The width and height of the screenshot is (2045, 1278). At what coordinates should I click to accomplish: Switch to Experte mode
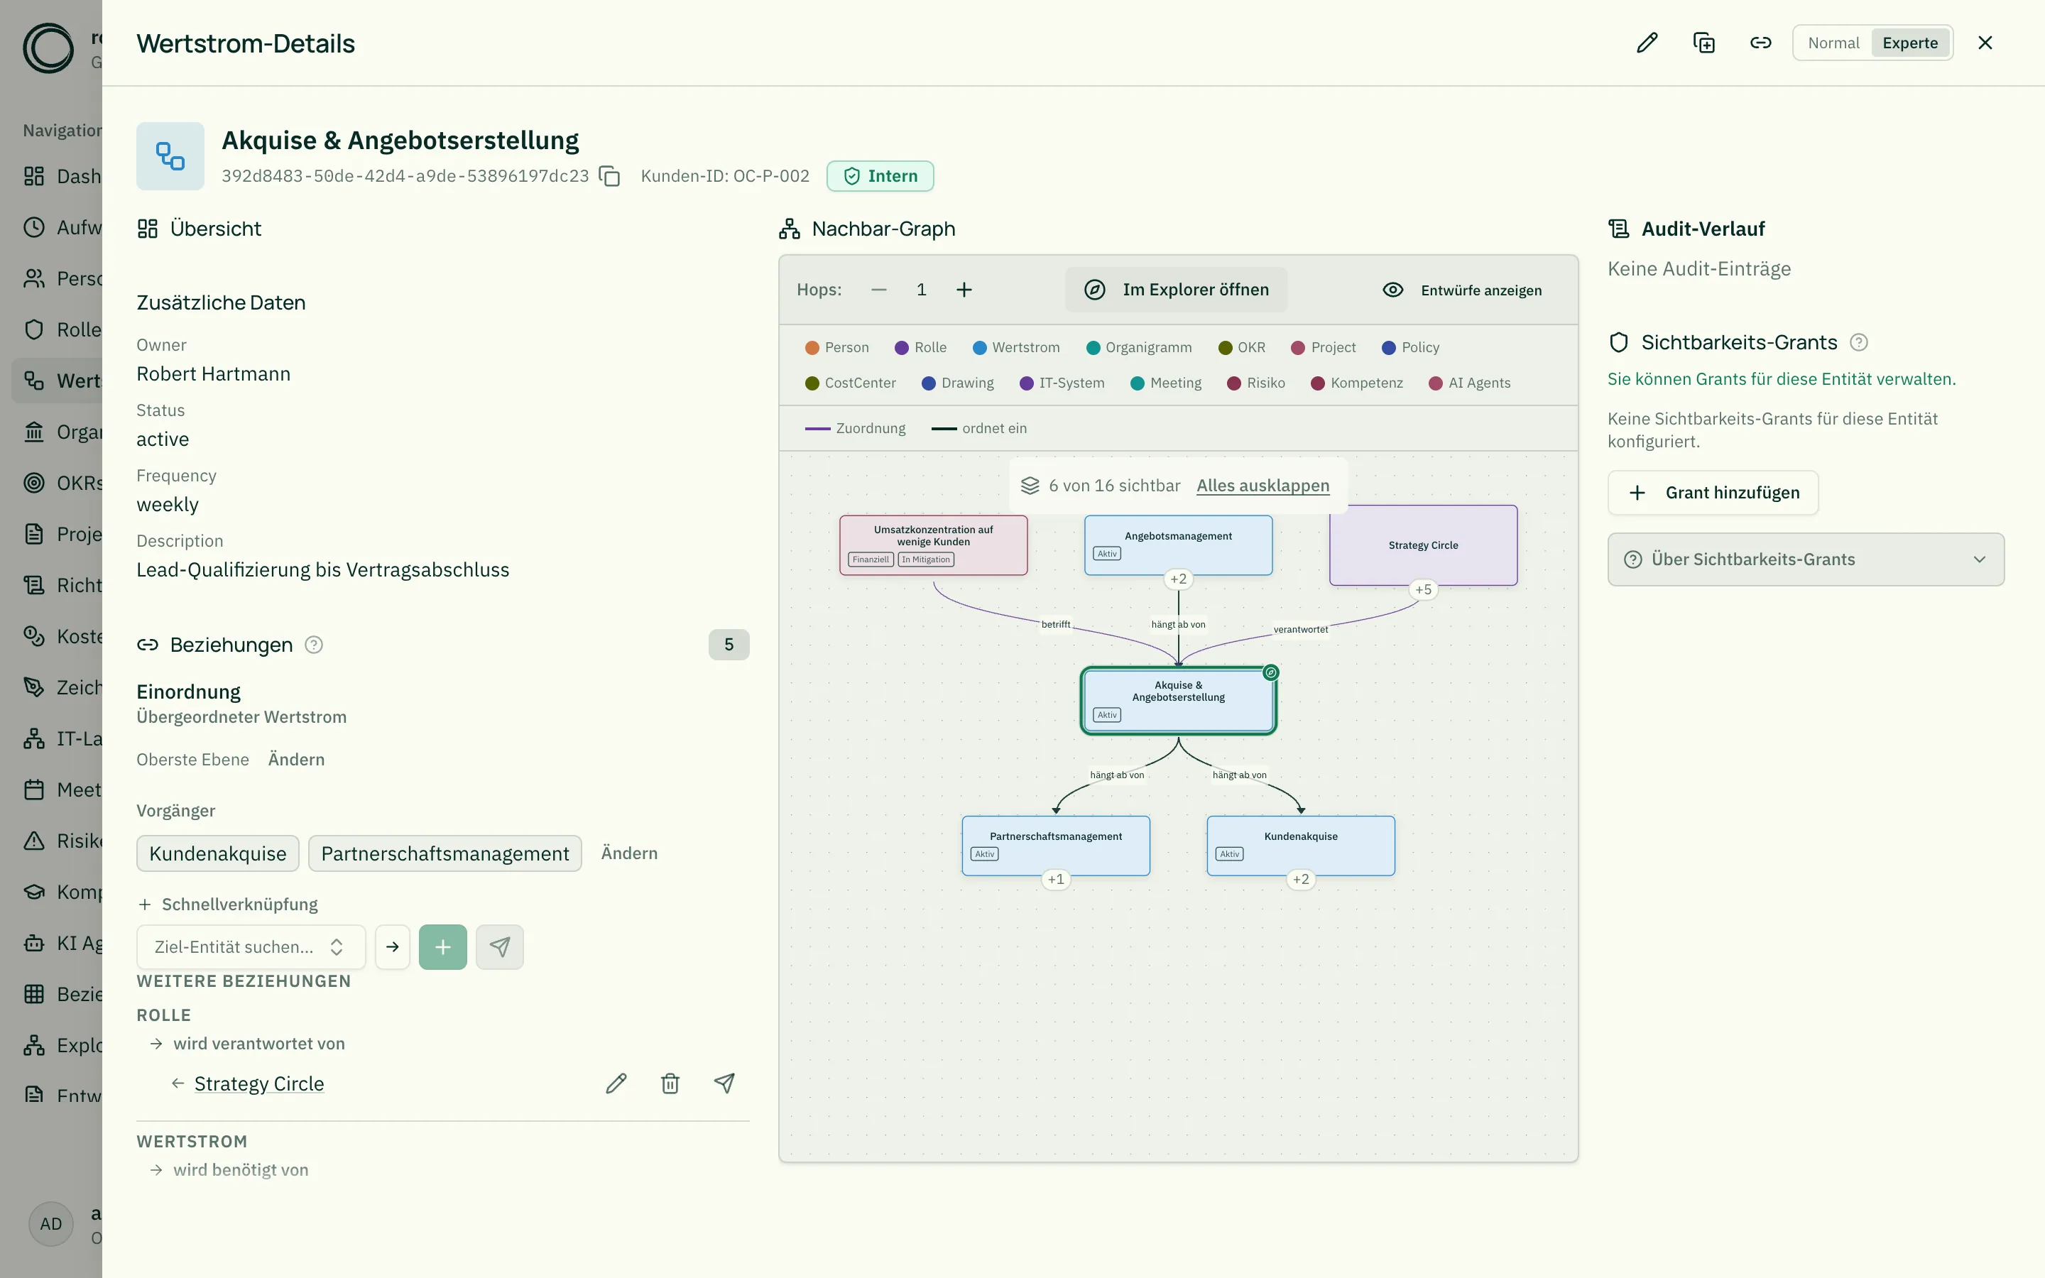point(1910,43)
